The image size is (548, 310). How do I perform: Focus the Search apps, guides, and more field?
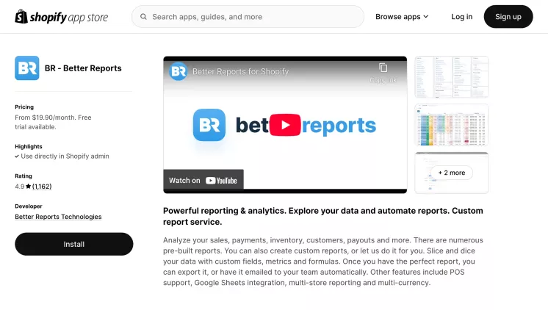click(250, 16)
